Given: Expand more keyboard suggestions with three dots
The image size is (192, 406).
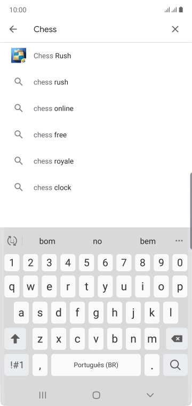Looking at the screenshot, I should (x=179, y=241).
